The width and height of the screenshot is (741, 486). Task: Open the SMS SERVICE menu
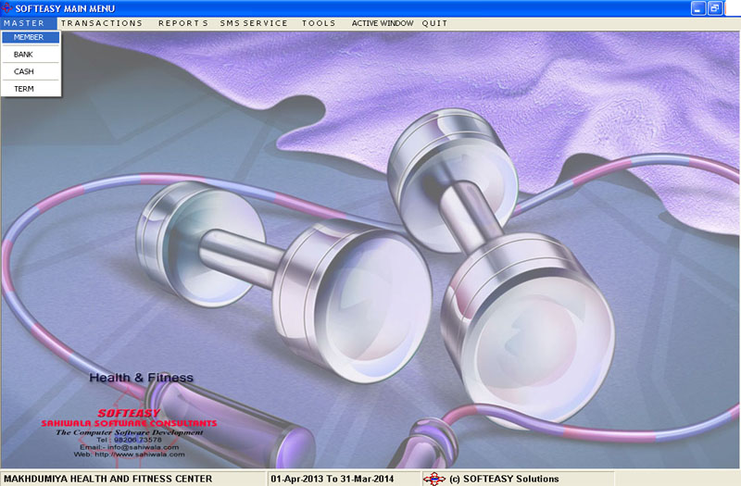click(x=254, y=22)
